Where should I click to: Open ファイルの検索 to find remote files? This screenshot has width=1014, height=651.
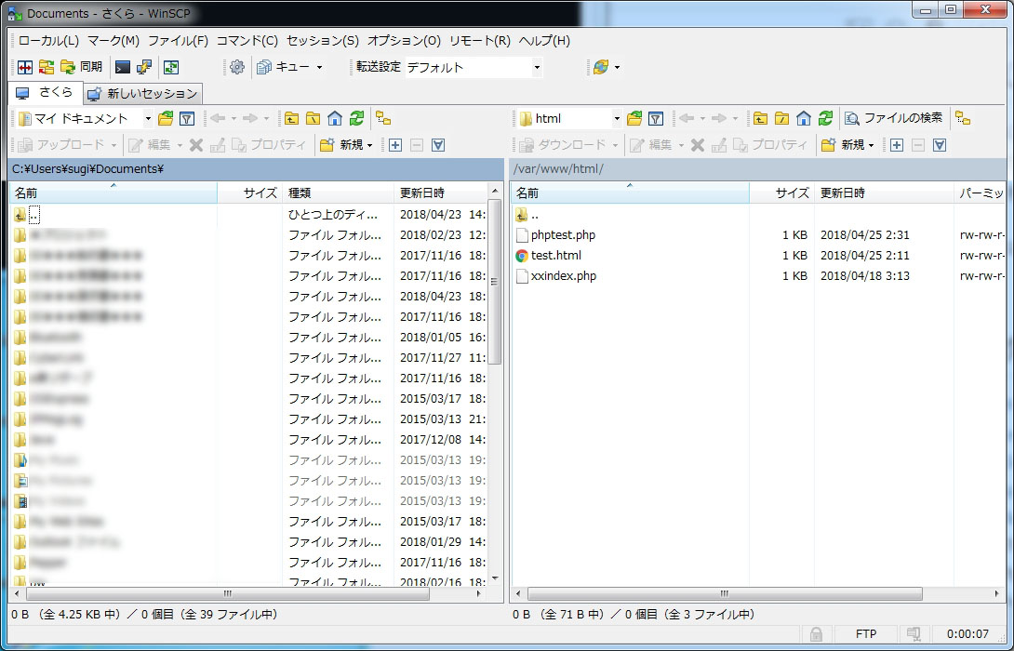[x=894, y=118]
